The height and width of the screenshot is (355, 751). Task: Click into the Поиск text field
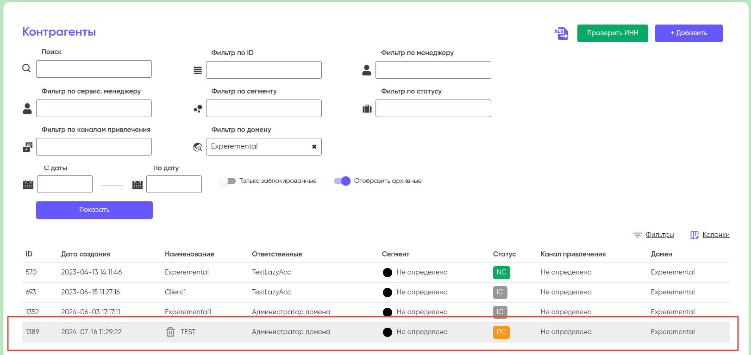[x=94, y=69]
